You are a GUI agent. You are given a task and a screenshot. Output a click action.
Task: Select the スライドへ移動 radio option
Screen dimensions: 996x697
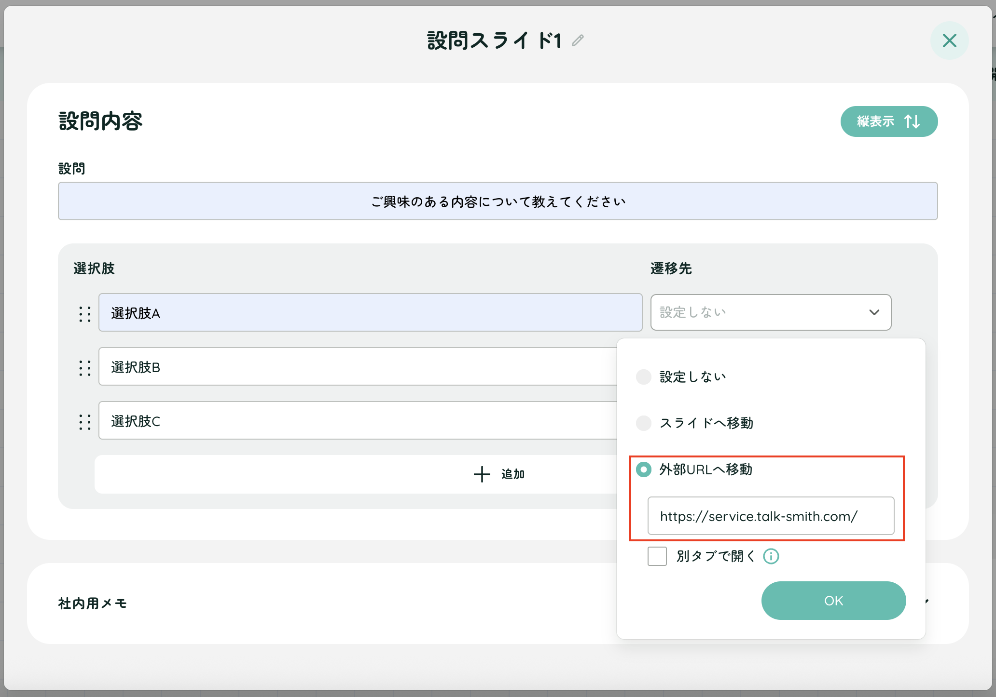644,423
